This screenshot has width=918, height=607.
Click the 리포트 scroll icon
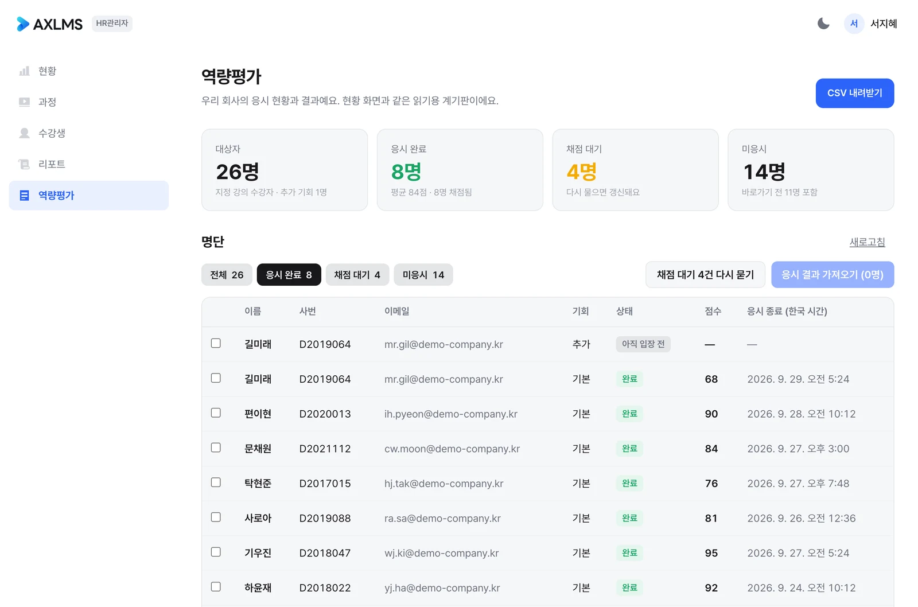[24, 164]
